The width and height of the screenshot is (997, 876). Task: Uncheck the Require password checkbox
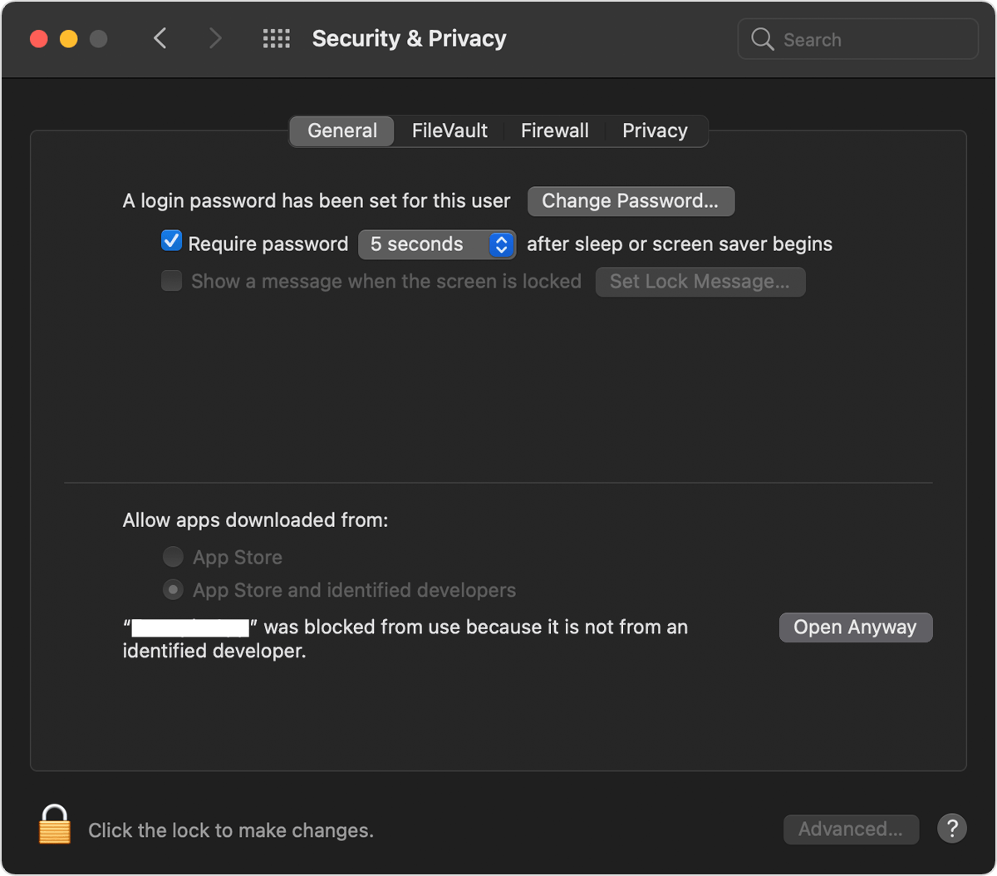tap(170, 240)
